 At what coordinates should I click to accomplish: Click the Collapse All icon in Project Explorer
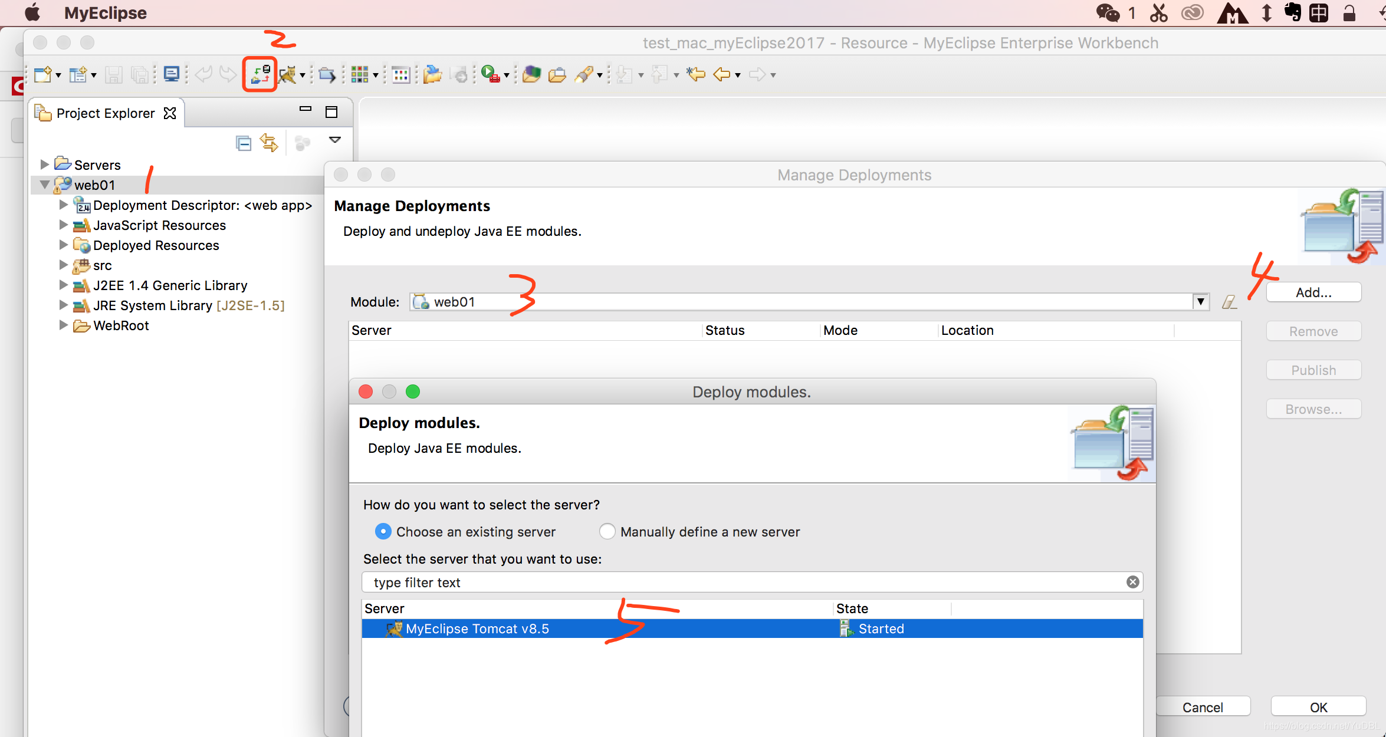tap(243, 143)
